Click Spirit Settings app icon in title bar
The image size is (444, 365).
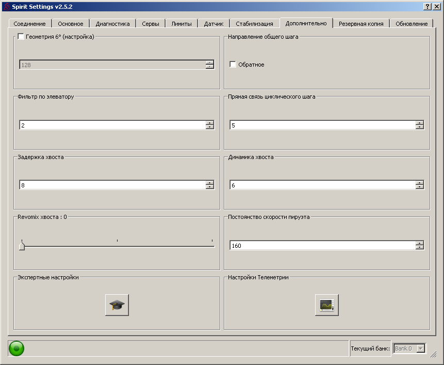pos(6,6)
